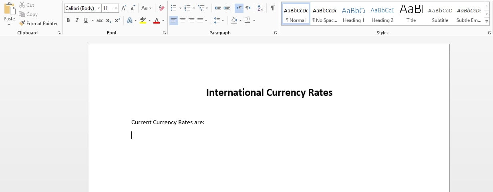493x192 pixels.
Task: Apply the Title style
Action: point(411,14)
